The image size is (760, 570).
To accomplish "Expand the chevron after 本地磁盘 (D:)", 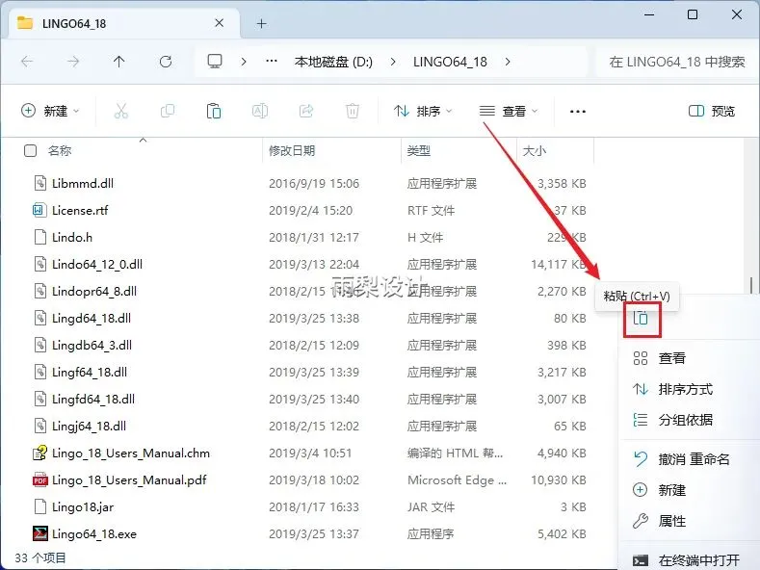I will pyautogui.click(x=393, y=62).
